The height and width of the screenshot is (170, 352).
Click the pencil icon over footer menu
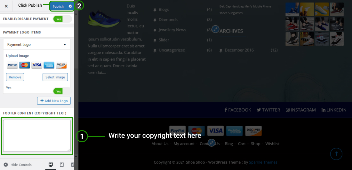[x=212, y=143]
